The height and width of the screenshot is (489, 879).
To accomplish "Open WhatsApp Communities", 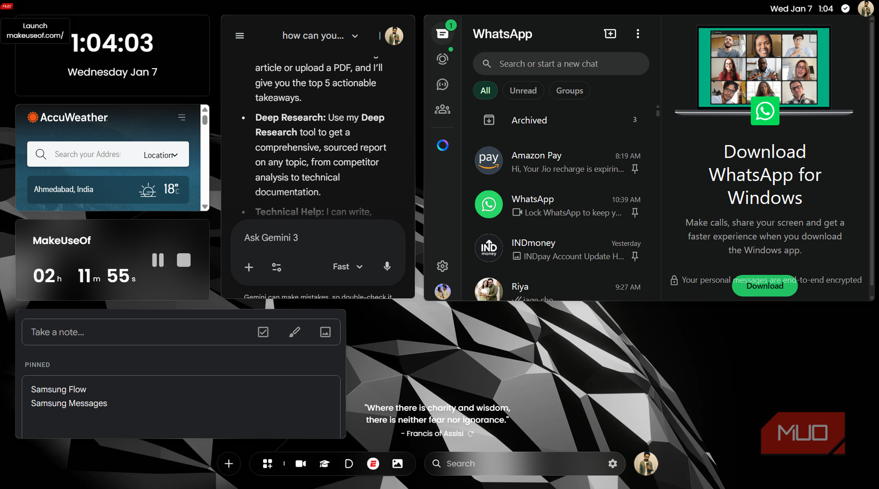I will (x=443, y=109).
